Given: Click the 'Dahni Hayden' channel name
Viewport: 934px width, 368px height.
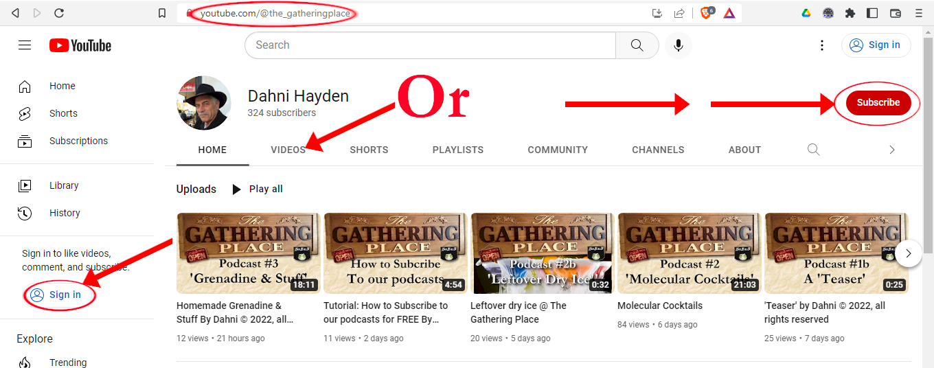Looking at the screenshot, I should pos(298,96).
